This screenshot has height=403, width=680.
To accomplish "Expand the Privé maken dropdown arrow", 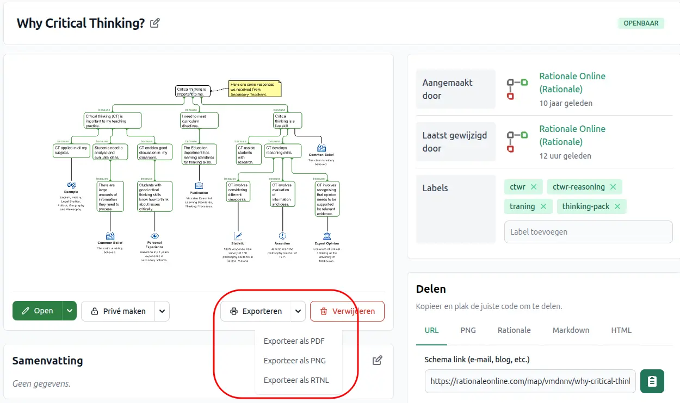I will [x=162, y=311].
